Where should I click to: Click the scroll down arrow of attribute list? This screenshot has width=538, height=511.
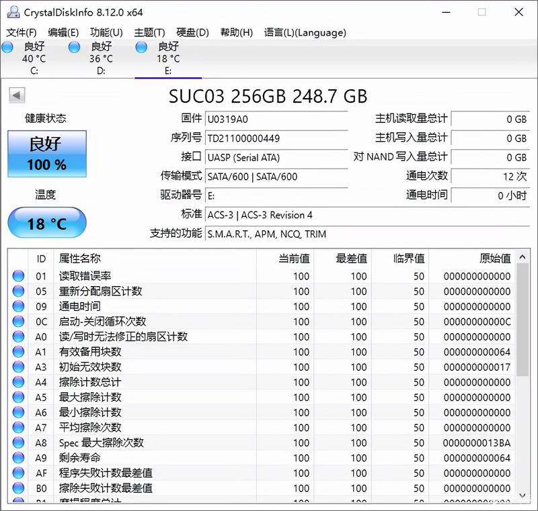click(523, 496)
